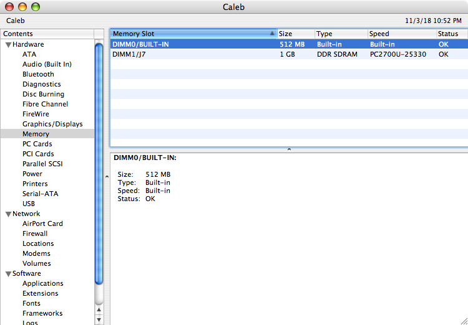This screenshot has height=325, width=468.
Task: Open Parallel SCSI information
Action: (42, 164)
